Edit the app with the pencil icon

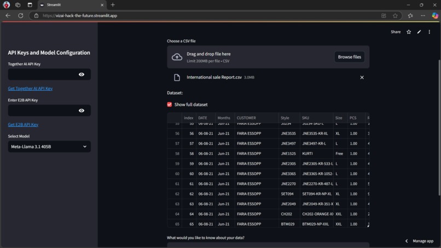tap(419, 32)
